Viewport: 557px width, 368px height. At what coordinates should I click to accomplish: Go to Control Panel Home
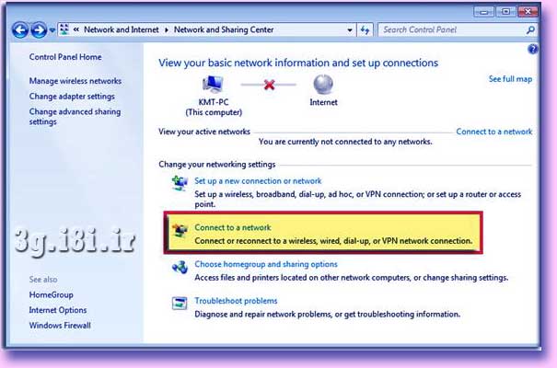pyautogui.click(x=65, y=57)
